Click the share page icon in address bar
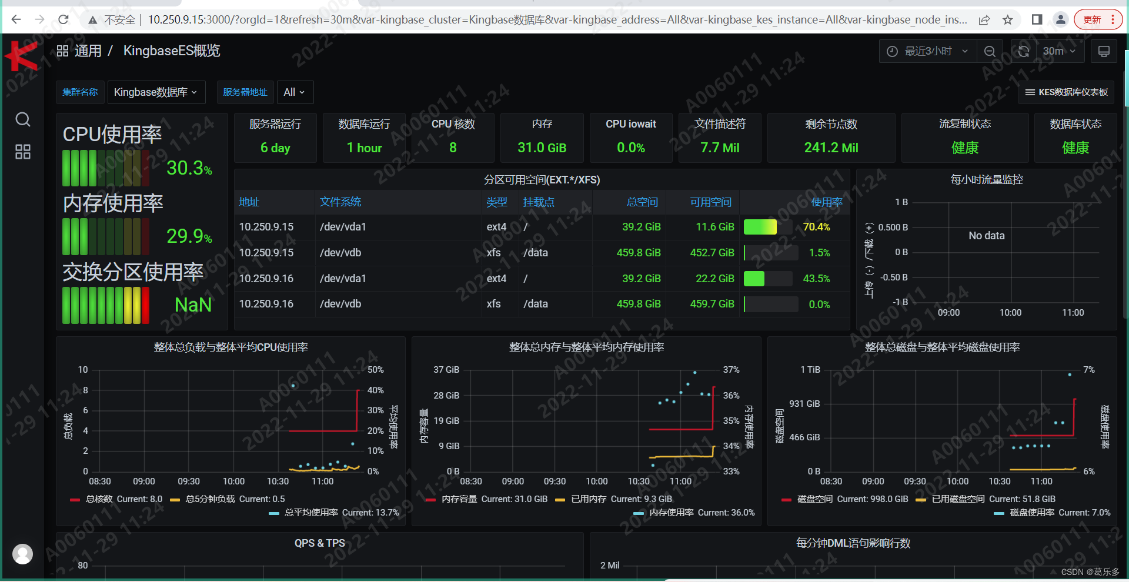This screenshot has height=582, width=1129. pyautogui.click(x=984, y=20)
